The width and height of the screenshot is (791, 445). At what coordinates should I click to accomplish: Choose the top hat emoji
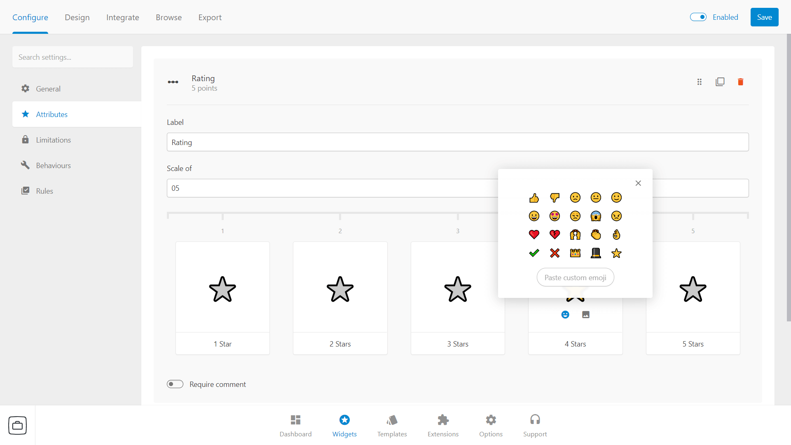click(x=596, y=253)
